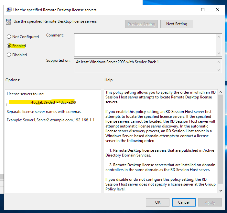Image resolution: width=227 pixels, height=213 pixels.
Task: Click help paragraph starting 'This policy setting allows'
Action: (160, 97)
